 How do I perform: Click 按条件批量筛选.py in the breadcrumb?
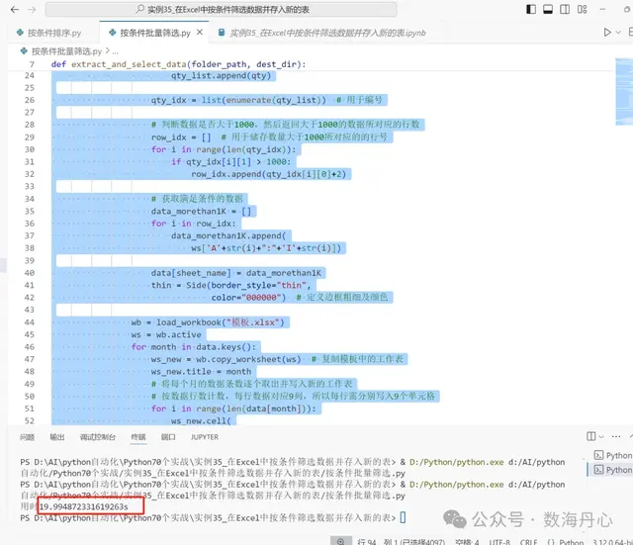point(66,51)
